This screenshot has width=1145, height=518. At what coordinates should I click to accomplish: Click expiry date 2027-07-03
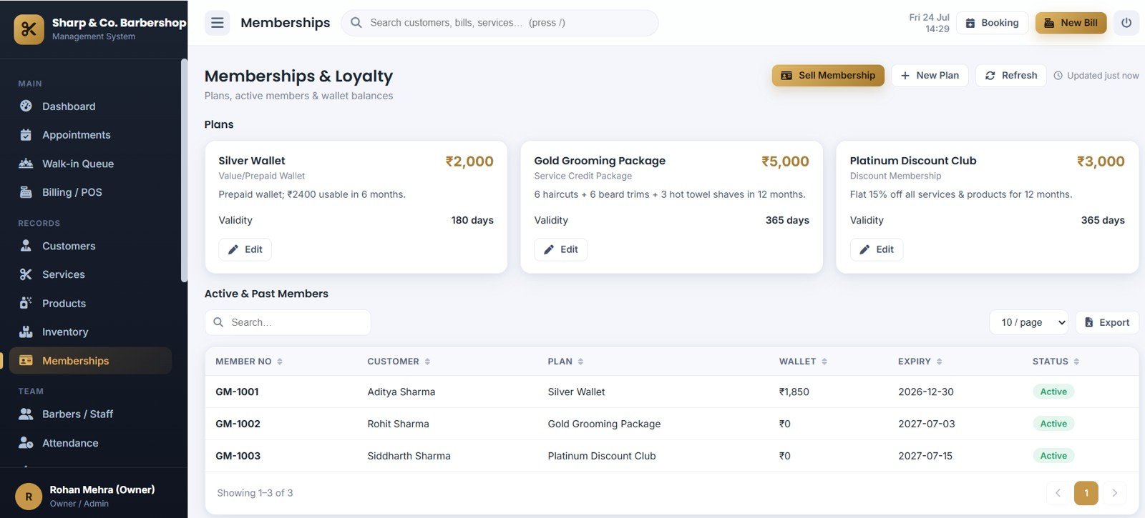926,424
